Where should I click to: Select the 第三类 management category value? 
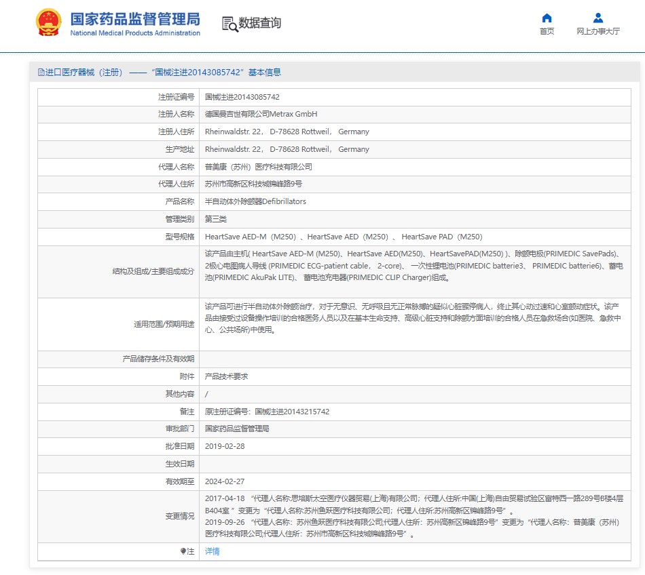click(x=216, y=219)
